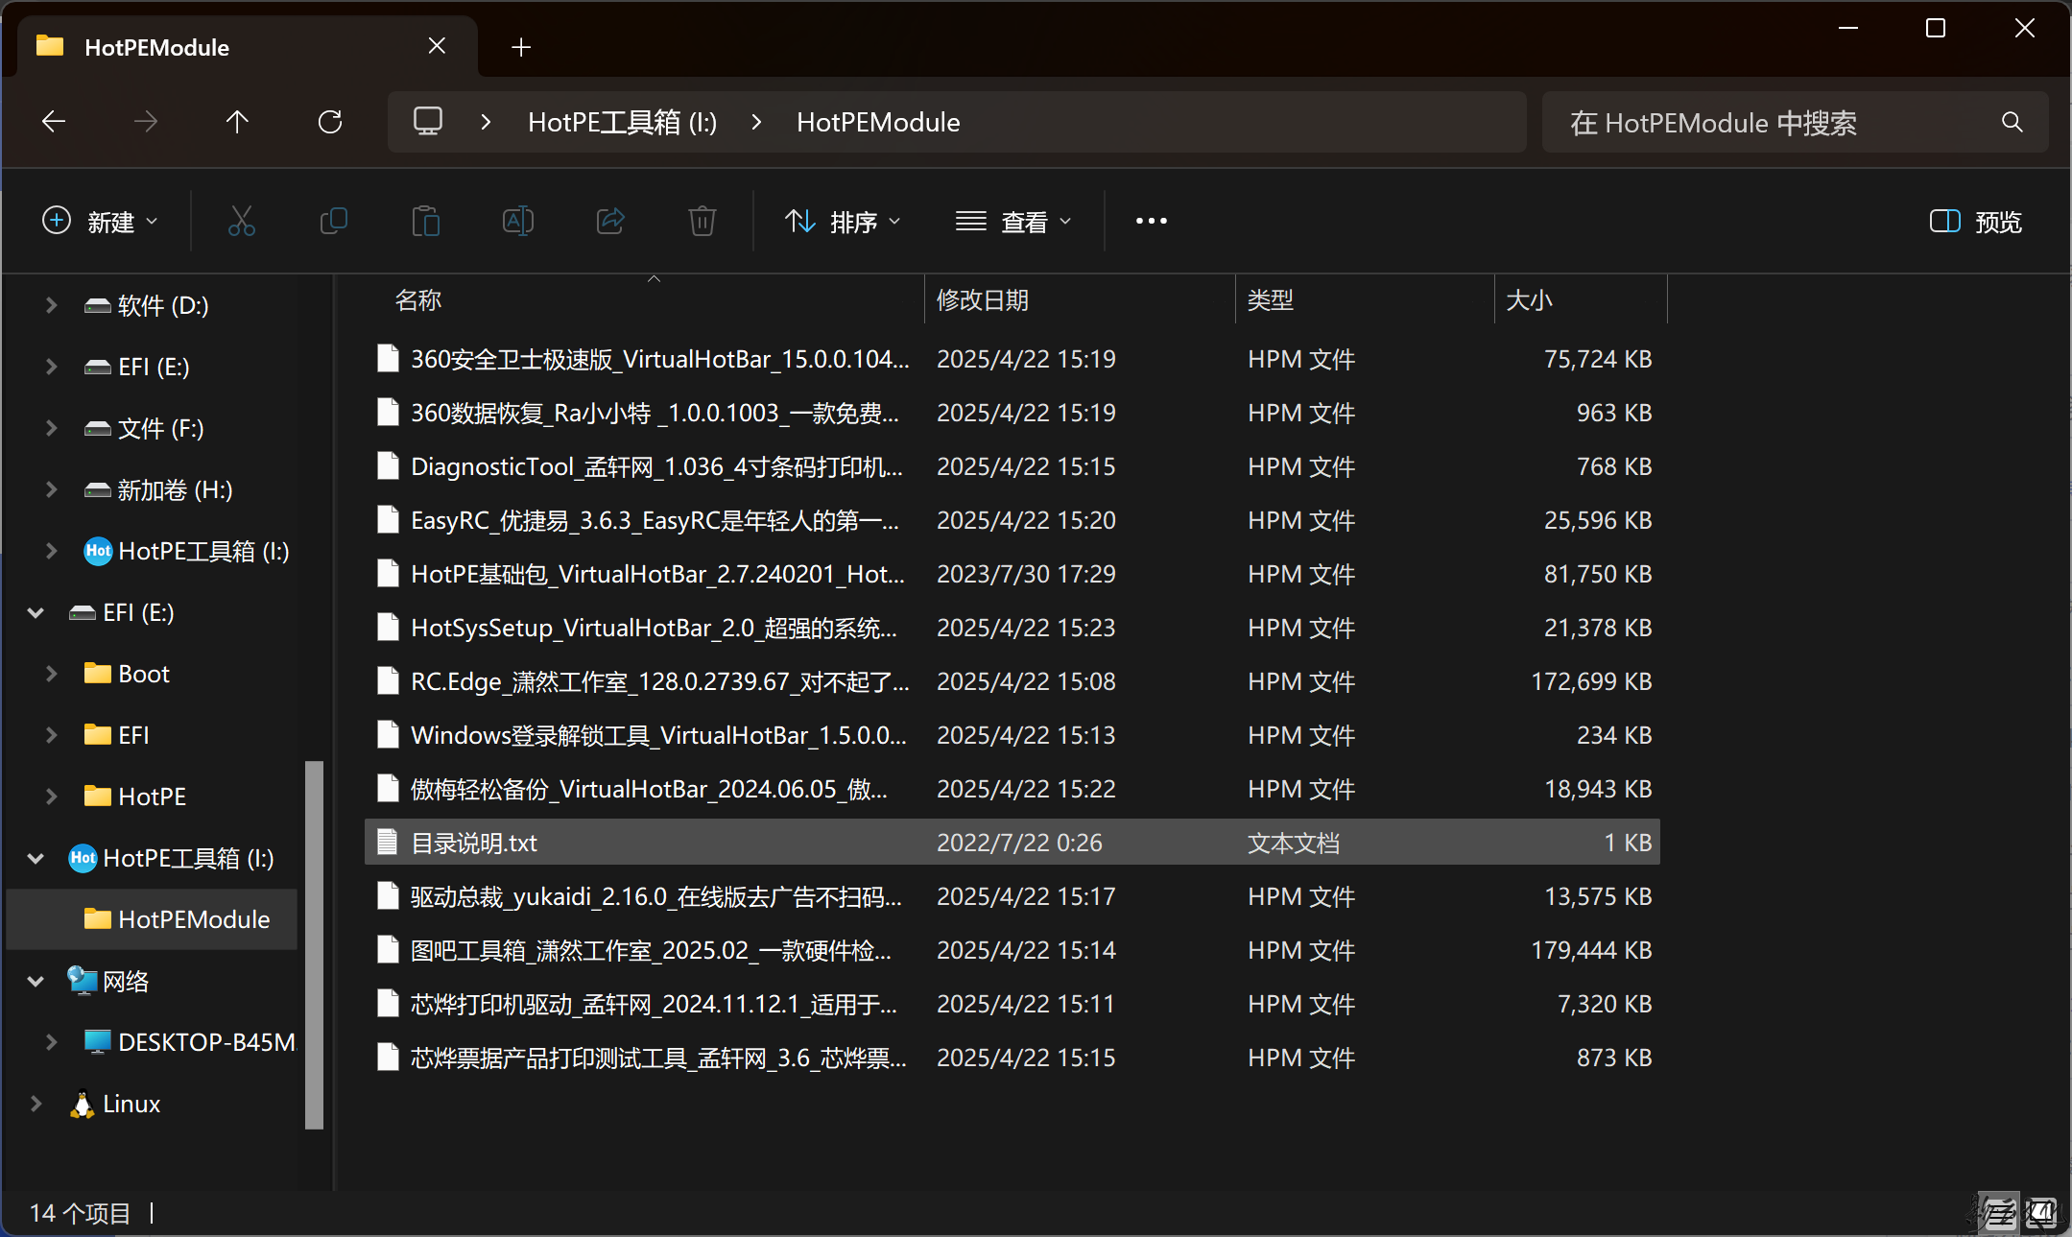Image resolution: width=2072 pixels, height=1237 pixels.
Task: Select the EasyRC_优捷易 file
Action: 1012,520
